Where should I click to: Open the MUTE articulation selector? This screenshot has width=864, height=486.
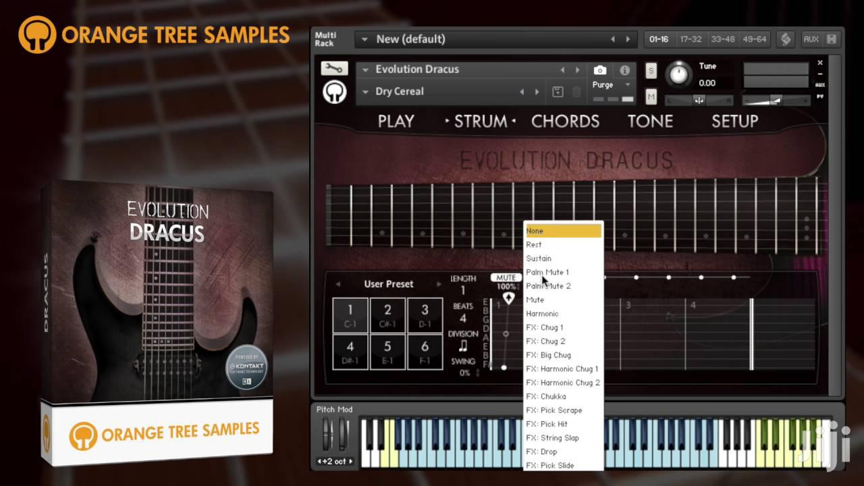[x=506, y=277]
